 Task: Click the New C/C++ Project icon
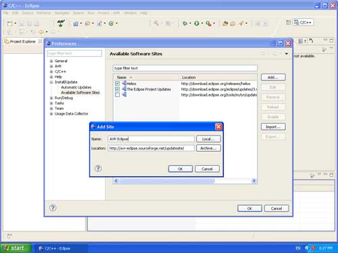[x=76, y=24]
